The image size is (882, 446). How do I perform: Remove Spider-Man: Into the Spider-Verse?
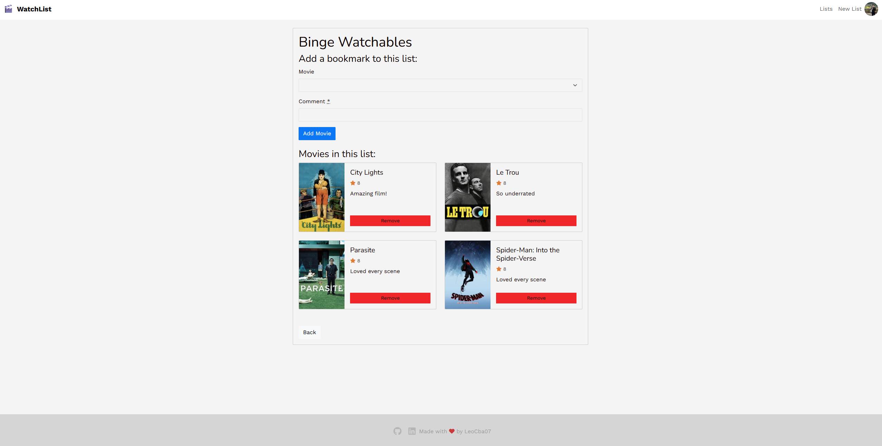click(x=536, y=298)
